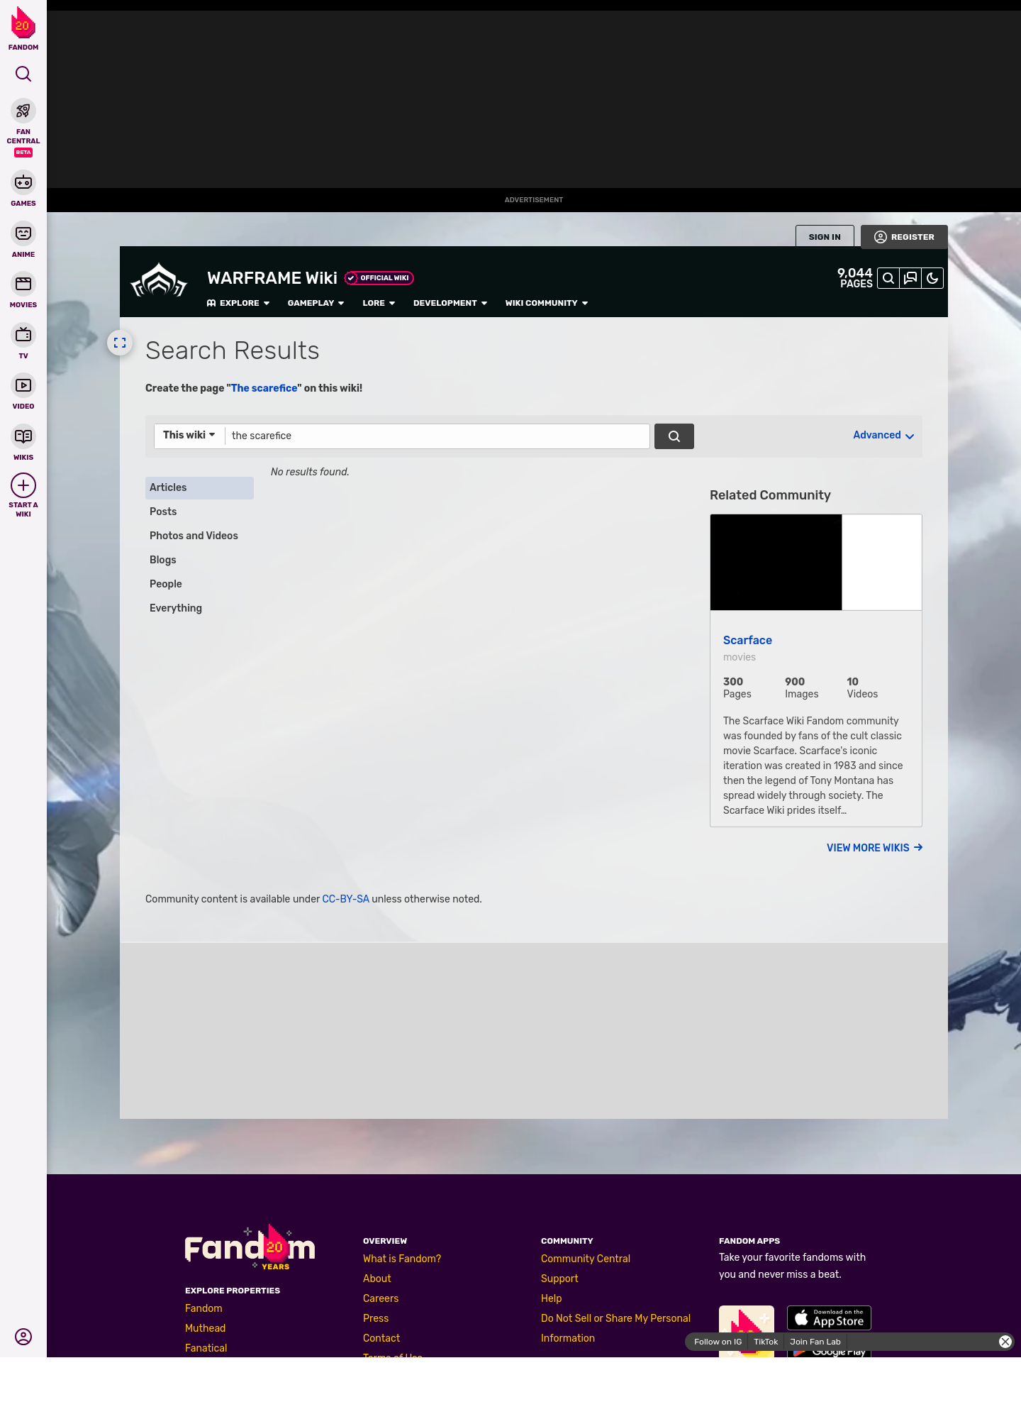
Task: Open the CC-BY-SA license link
Action: click(x=345, y=899)
